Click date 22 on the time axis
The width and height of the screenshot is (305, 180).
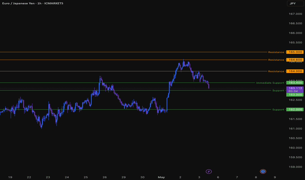point(29,177)
